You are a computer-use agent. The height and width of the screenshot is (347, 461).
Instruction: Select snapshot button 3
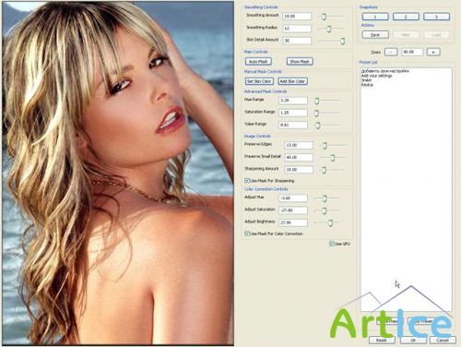coord(436,17)
